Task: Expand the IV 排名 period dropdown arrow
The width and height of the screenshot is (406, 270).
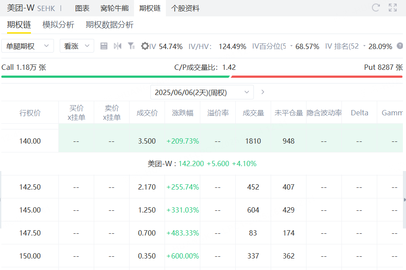Action: [x=364, y=46]
